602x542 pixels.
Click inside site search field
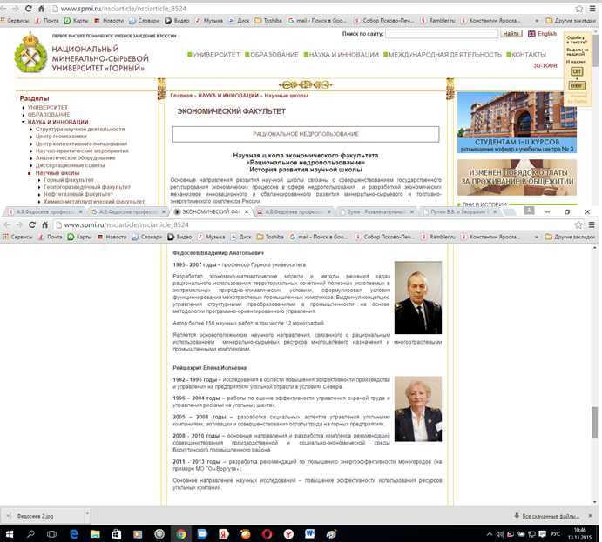click(x=442, y=34)
